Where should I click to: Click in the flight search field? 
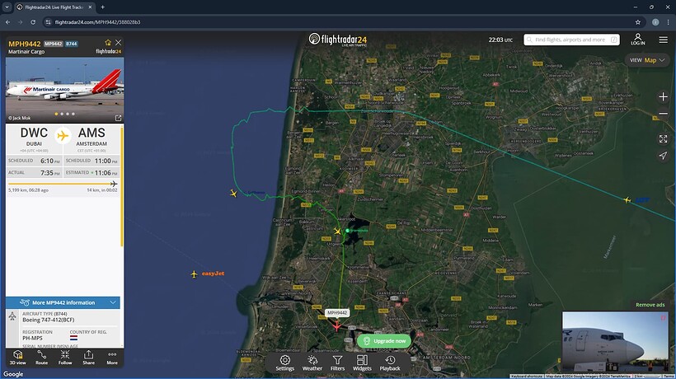tap(571, 40)
